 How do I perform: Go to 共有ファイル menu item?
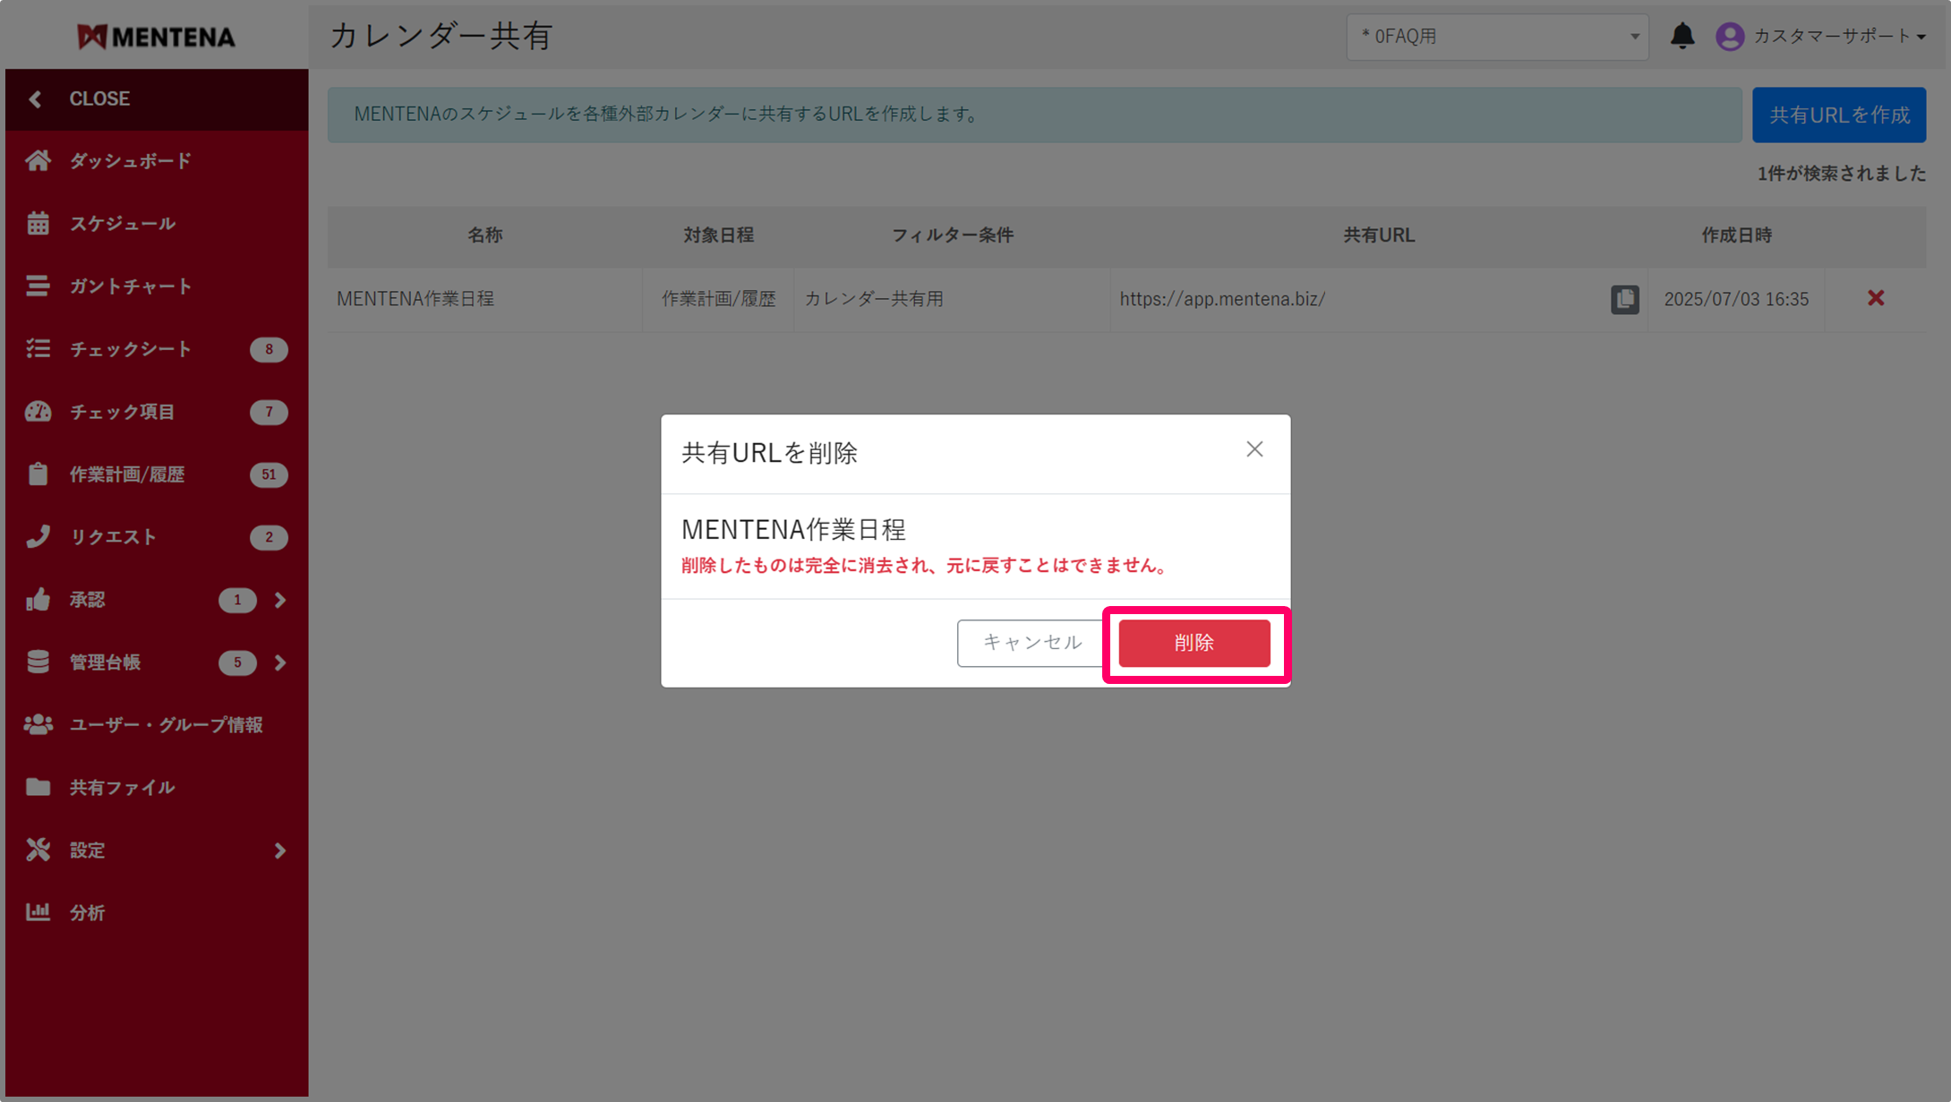coord(123,788)
